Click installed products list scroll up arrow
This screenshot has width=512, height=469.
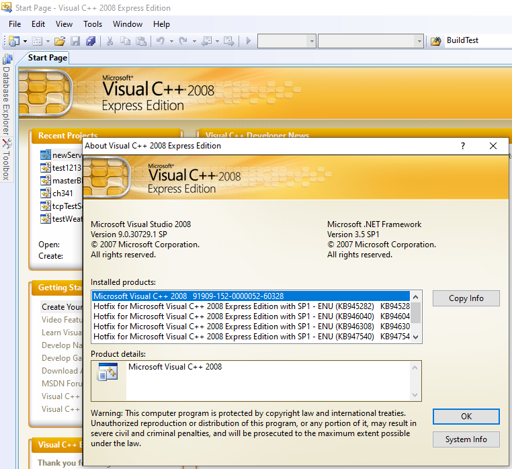coord(415,297)
